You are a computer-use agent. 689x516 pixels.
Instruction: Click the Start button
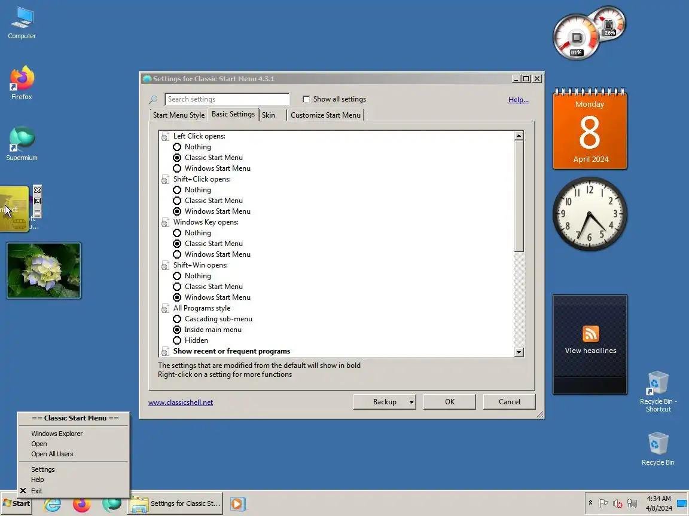[x=17, y=503]
